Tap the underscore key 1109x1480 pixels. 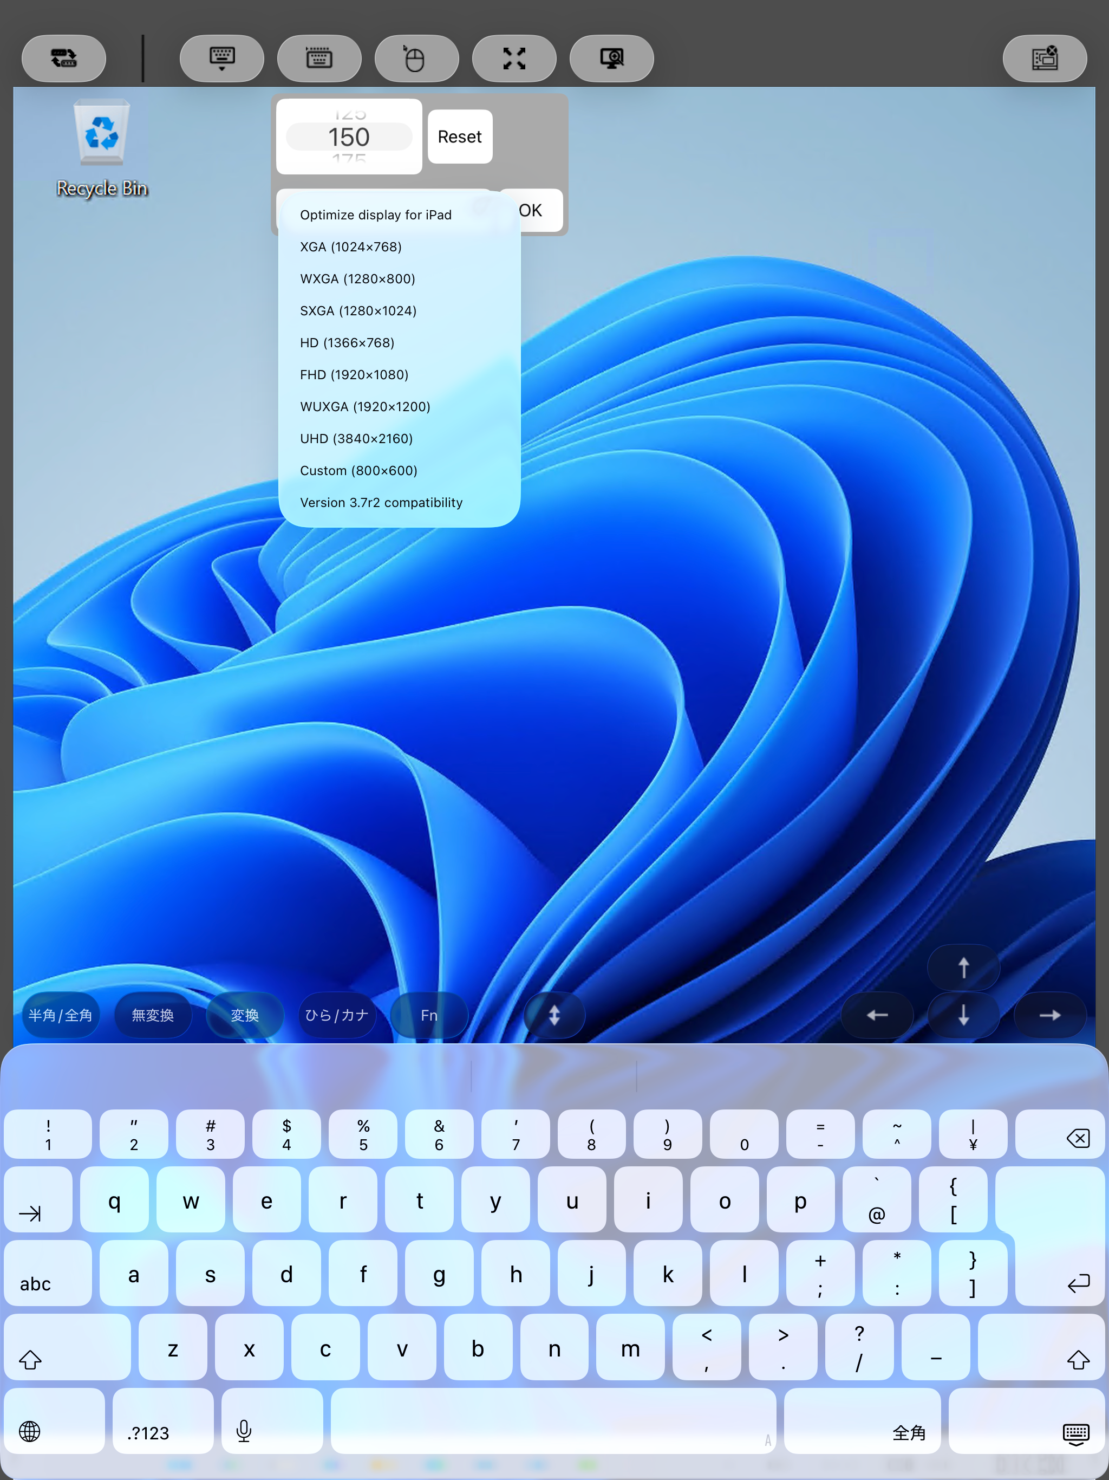point(936,1347)
